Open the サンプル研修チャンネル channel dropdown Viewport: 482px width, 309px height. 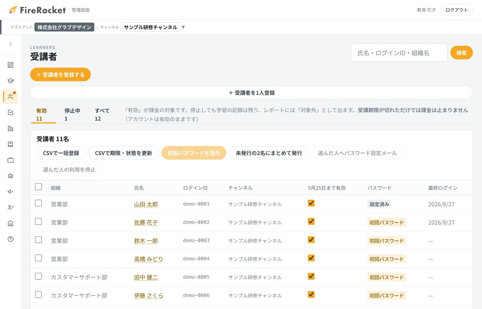pyautogui.click(x=151, y=27)
